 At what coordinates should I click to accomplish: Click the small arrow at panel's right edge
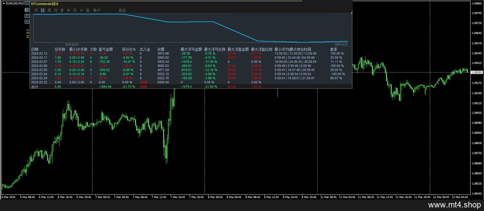(351, 13)
